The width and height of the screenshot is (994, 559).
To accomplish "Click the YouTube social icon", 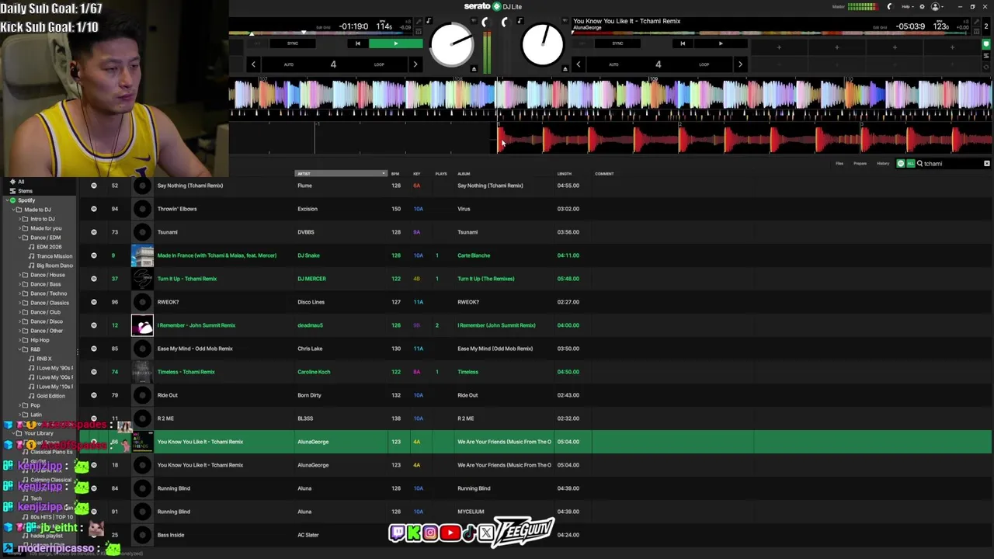I will coord(450,533).
